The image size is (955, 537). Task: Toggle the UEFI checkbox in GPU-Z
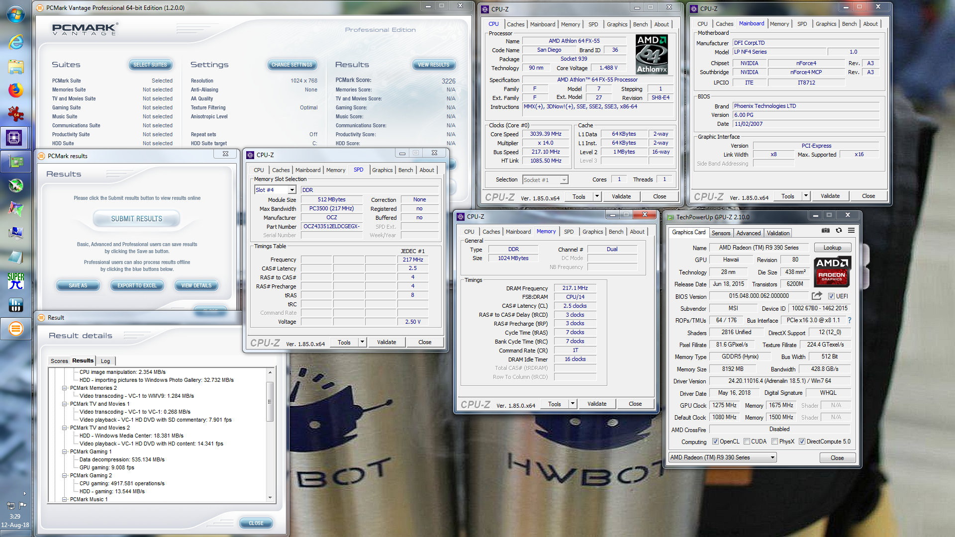coord(831,296)
